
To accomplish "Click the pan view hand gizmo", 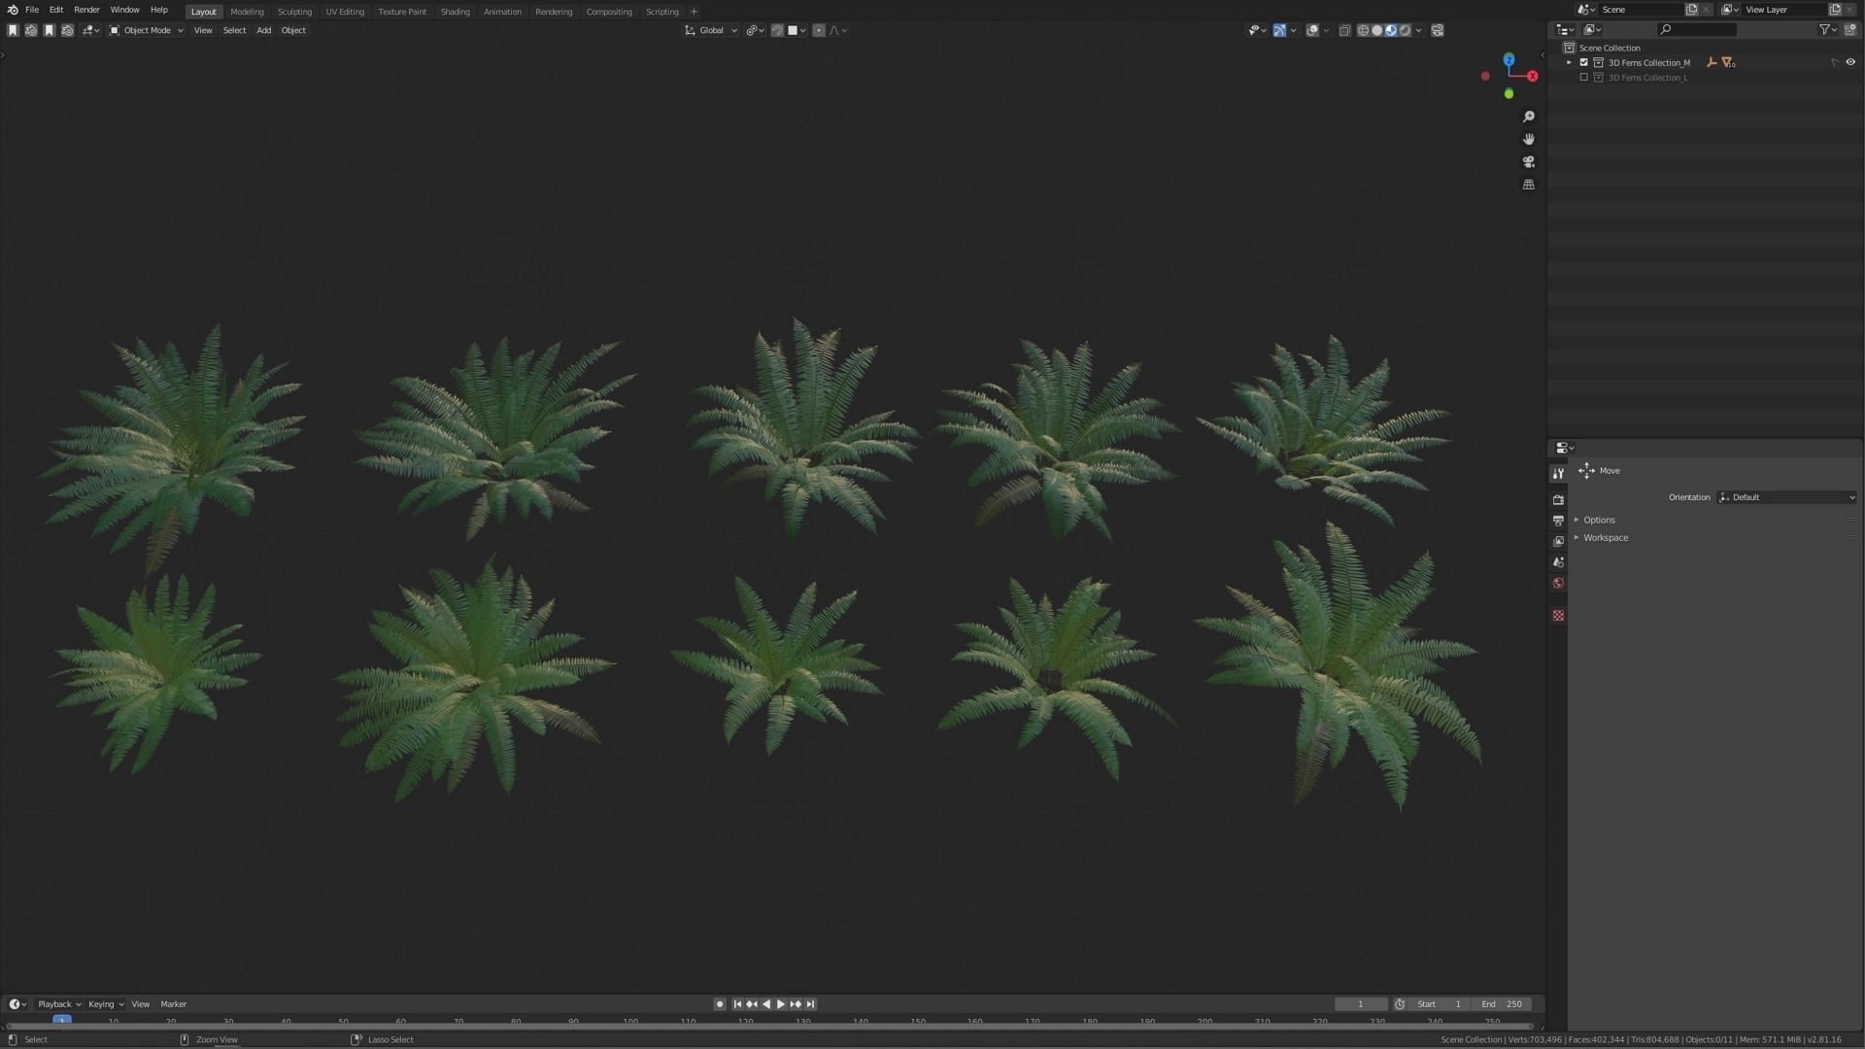I will (1529, 139).
